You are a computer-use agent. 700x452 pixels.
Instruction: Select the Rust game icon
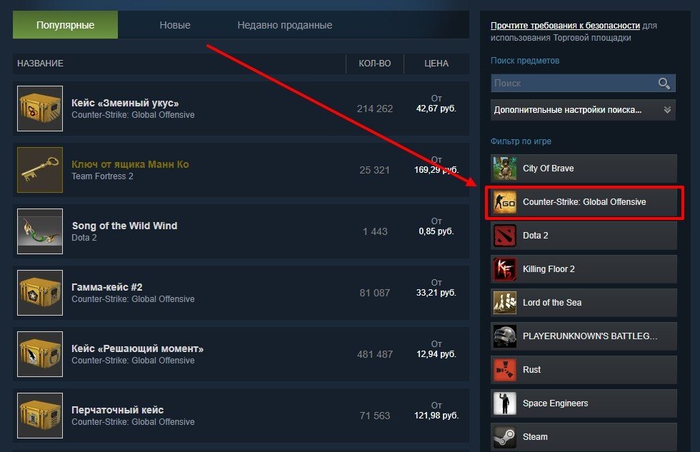(505, 370)
